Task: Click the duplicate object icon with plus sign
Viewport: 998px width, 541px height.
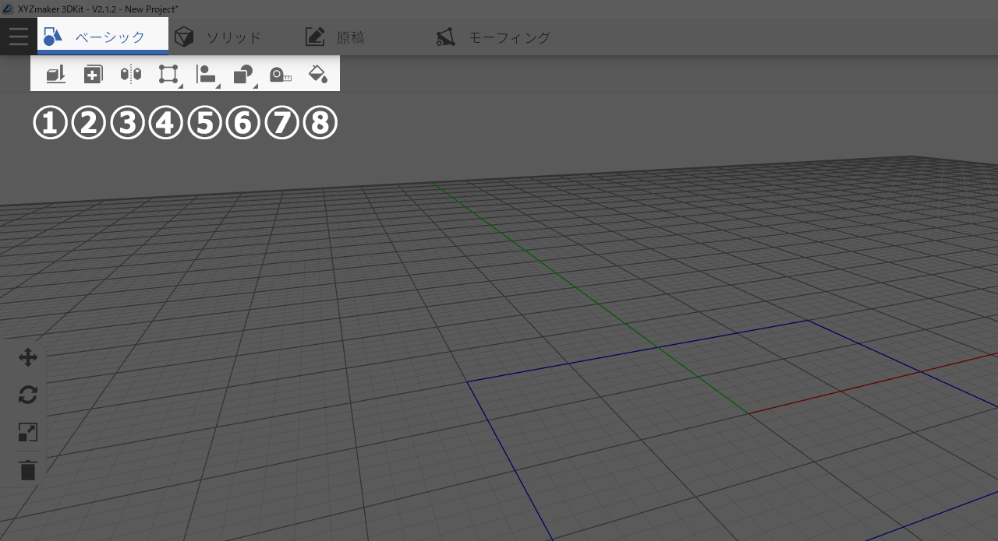Action: [x=93, y=74]
